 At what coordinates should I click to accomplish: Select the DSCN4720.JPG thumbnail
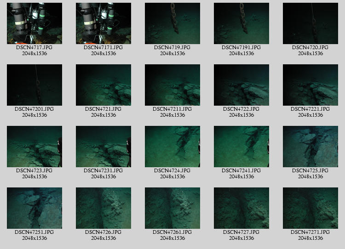[x=310, y=23]
